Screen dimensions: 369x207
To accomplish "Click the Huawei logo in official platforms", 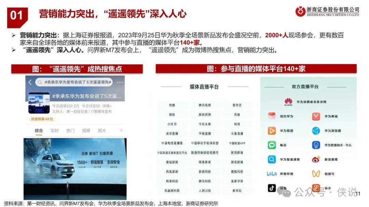I will pos(288,102).
